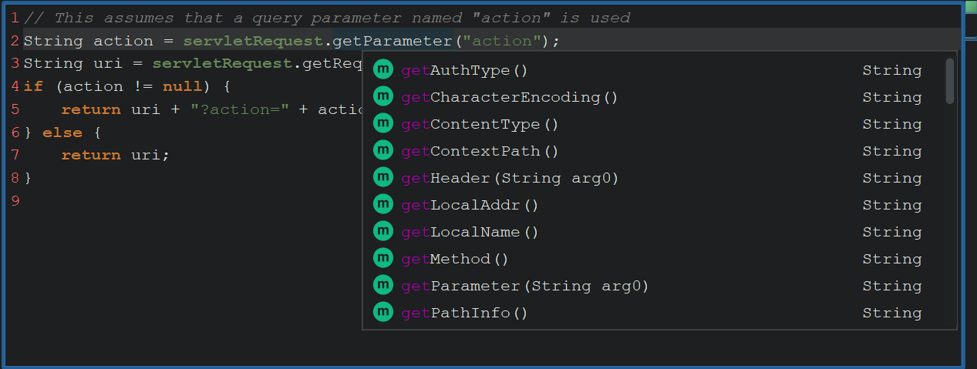Click String return type of getAuthType()
This screenshot has height=369, width=977.
pyautogui.click(x=892, y=70)
